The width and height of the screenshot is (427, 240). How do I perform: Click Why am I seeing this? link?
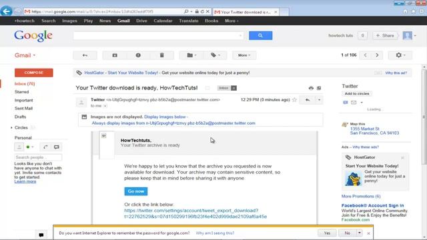(x=215, y=233)
